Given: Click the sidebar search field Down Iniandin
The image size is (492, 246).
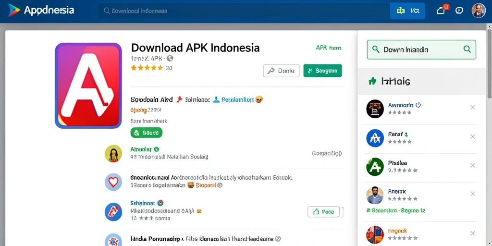Looking at the screenshot, I should 421,49.
